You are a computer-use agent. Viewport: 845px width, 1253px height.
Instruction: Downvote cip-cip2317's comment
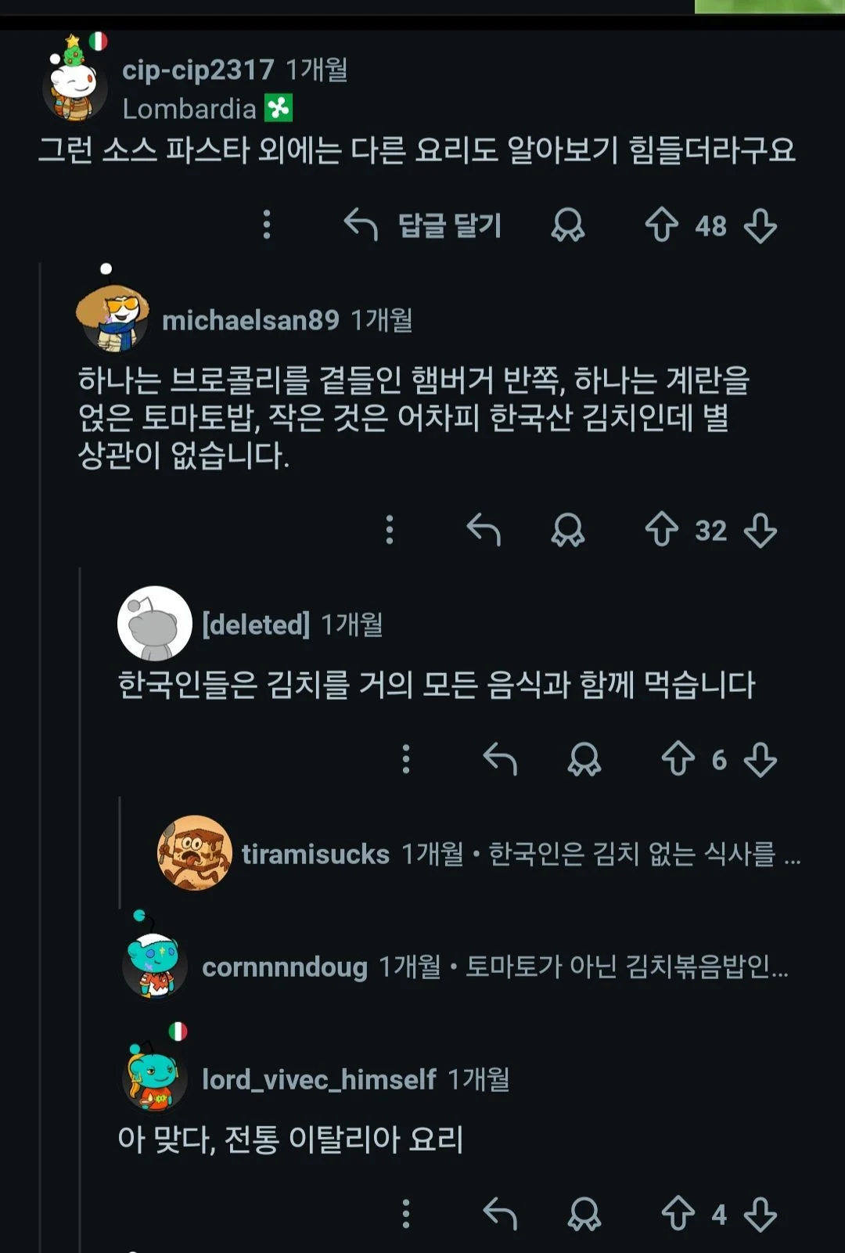point(760,225)
